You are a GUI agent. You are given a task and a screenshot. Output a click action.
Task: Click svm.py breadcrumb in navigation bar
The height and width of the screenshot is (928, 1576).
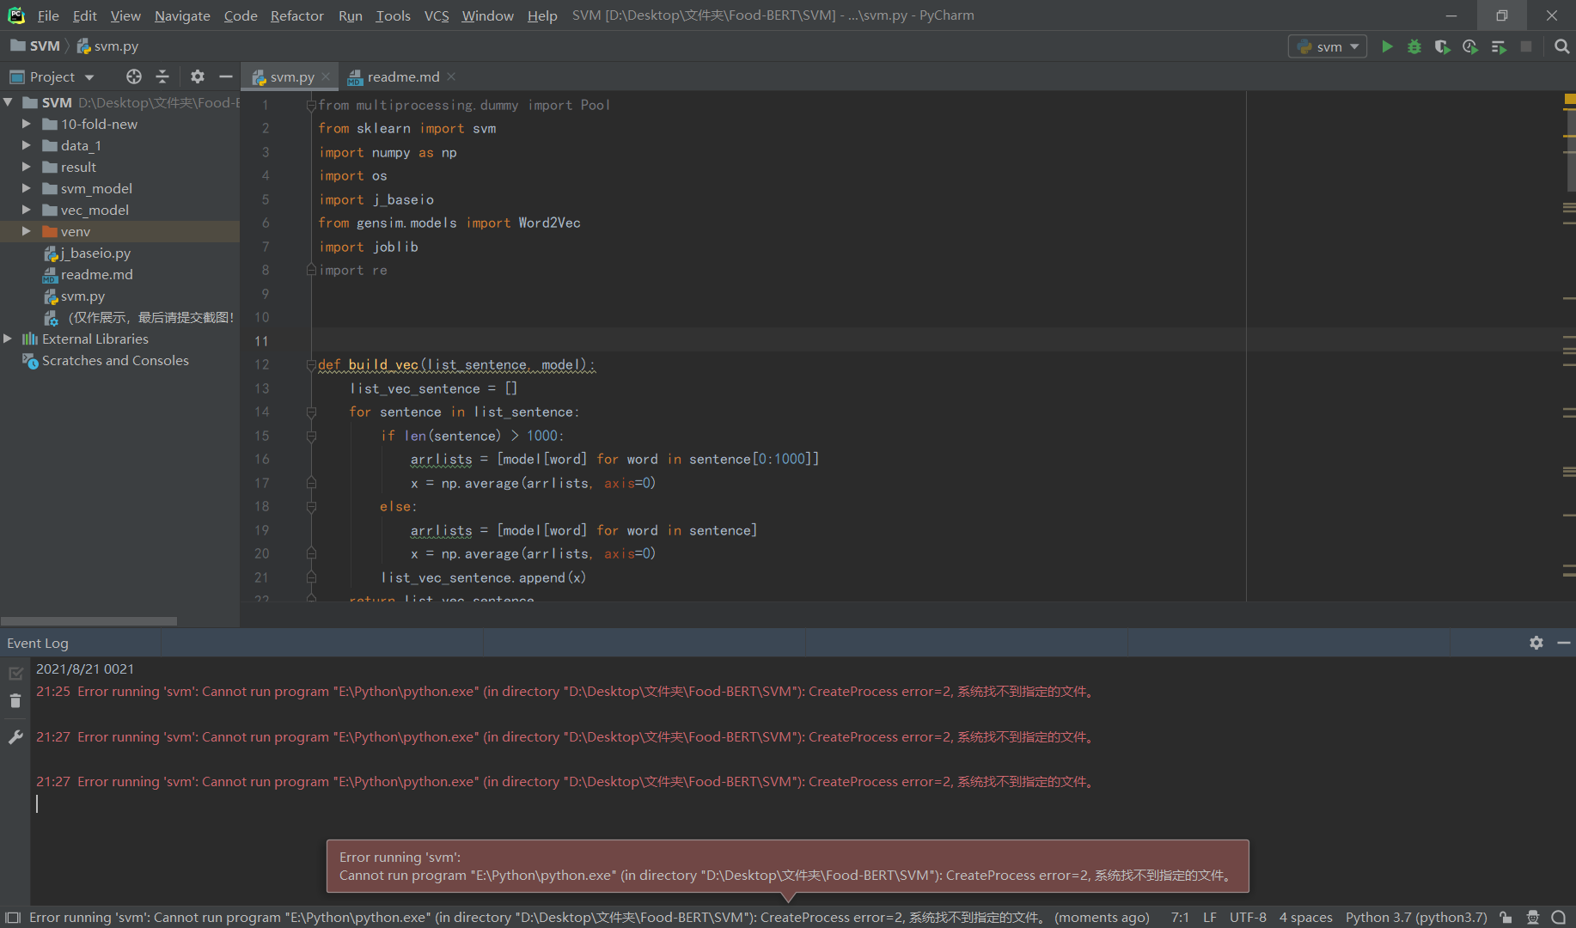pyautogui.click(x=108, y=46)
